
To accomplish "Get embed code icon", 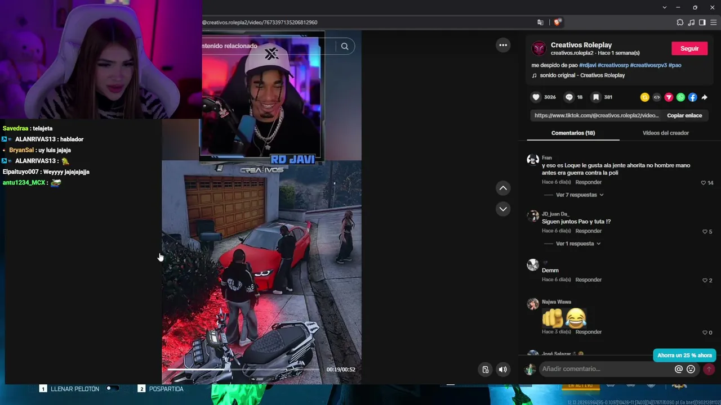I will (x=657, y=97).
